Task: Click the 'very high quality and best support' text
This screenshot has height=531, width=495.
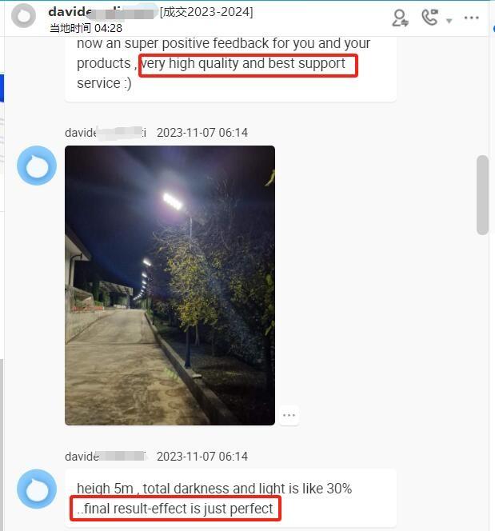Action: tap(243, 63)
